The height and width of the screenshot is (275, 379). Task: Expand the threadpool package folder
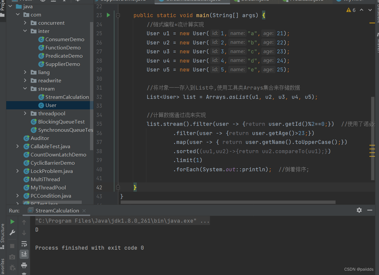coord(25,113)
